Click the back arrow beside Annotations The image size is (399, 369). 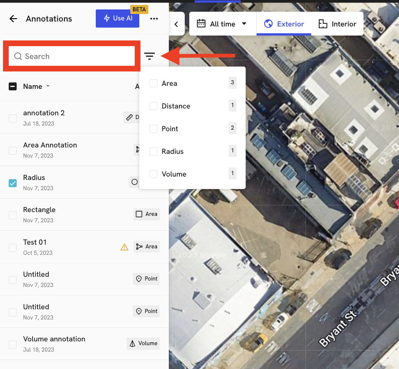click(13, 19)
